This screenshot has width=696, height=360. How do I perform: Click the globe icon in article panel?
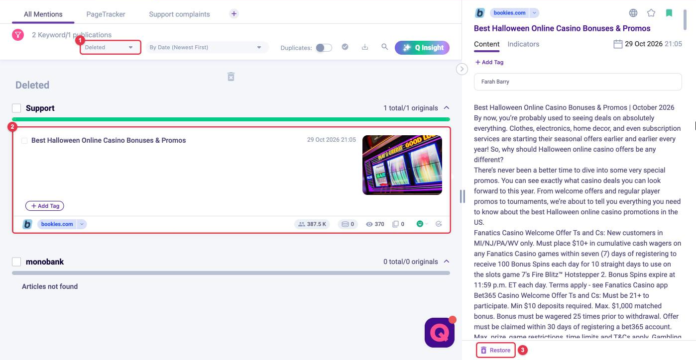(x=633, y=13)
